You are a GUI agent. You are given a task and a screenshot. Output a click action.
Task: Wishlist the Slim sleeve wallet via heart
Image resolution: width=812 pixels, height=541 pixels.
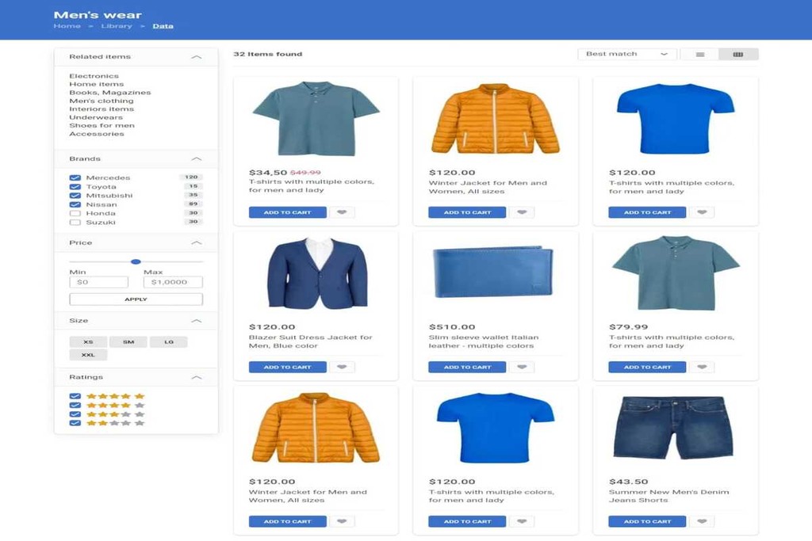coord(521,367)
